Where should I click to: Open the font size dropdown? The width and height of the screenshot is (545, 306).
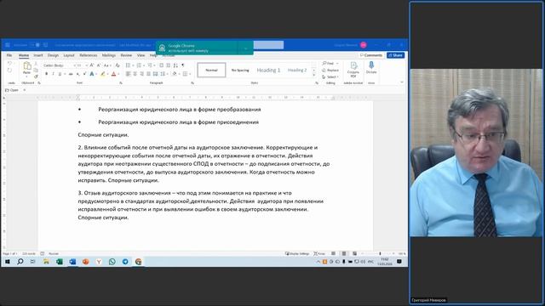[x=86, y=65]
